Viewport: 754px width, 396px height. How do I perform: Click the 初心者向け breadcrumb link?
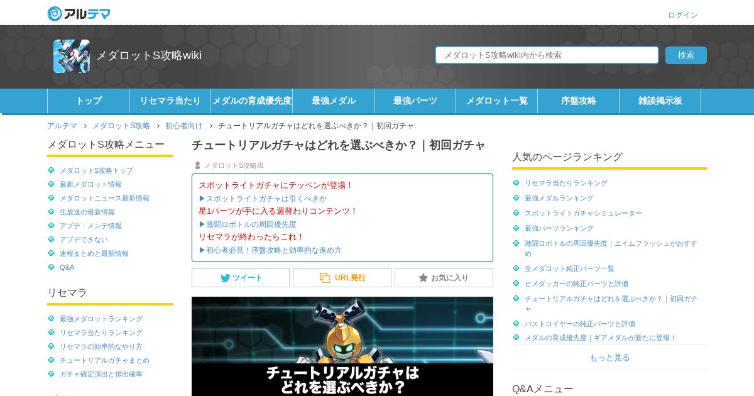pyautogui.click(x=184, y=126)
